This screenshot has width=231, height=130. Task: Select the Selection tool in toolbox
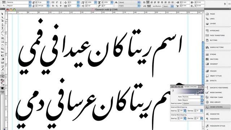point(2,14)
